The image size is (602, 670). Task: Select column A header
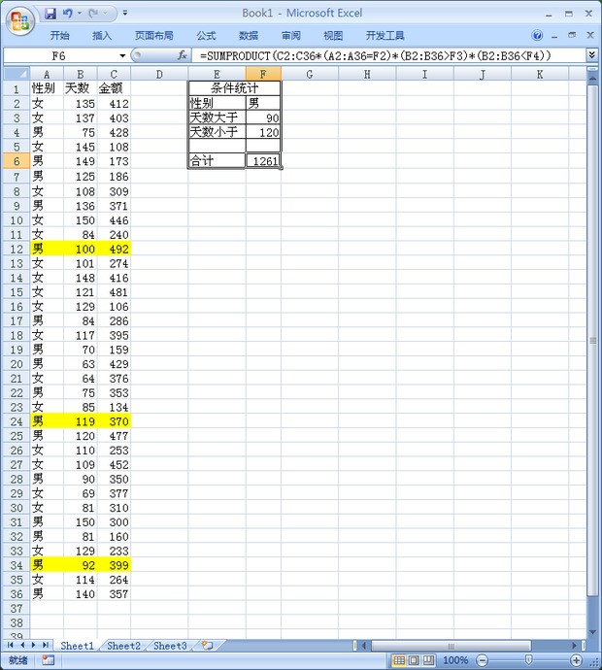(47, 74)
